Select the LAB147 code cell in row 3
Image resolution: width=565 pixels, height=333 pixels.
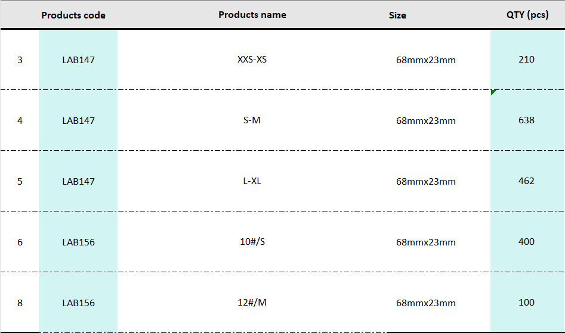(78, 60)
